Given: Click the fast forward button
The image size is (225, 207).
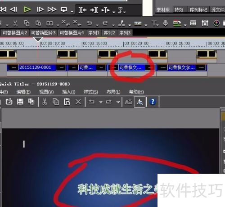Looking at the screenshot, I should coord(52,9).
